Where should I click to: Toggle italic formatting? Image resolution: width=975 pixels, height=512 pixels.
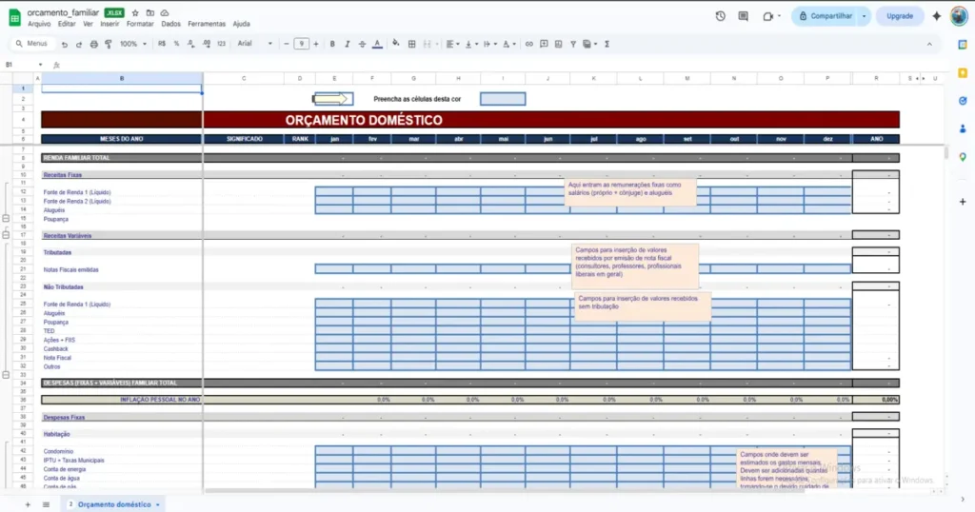click(347, 44)
